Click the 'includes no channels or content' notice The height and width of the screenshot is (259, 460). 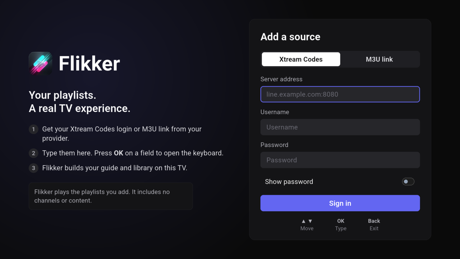tap(111, 196)
